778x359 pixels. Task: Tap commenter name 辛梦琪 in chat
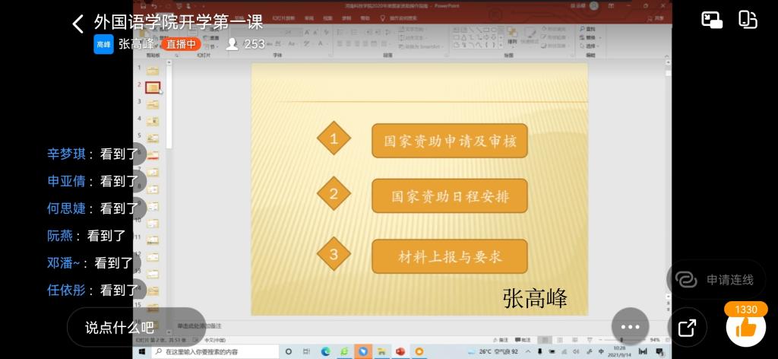tap(66, 154)
